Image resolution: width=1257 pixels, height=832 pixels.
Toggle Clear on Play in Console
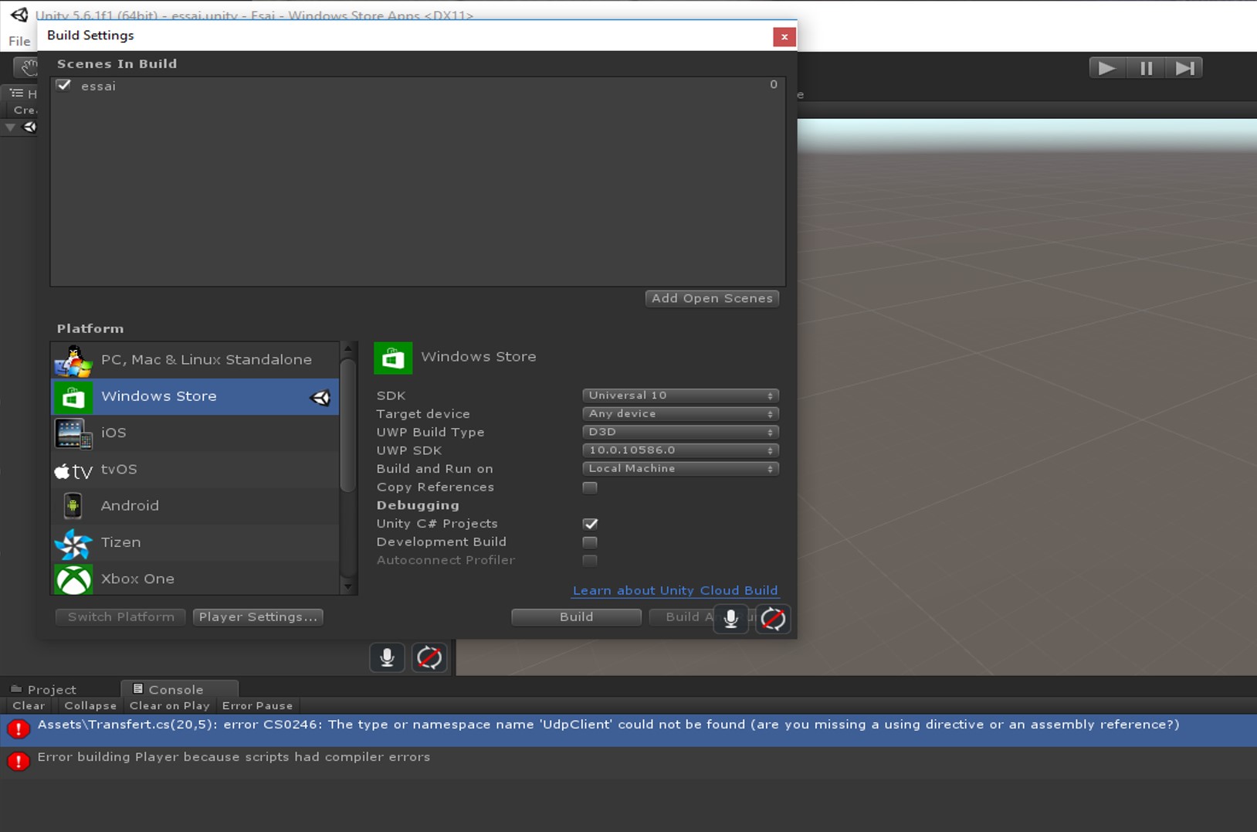pos(170,705)
